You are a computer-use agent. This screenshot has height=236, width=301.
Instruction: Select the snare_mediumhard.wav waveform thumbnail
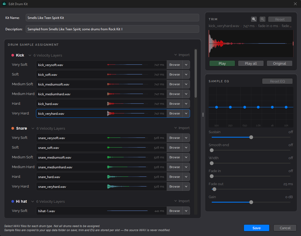[127, 167]
